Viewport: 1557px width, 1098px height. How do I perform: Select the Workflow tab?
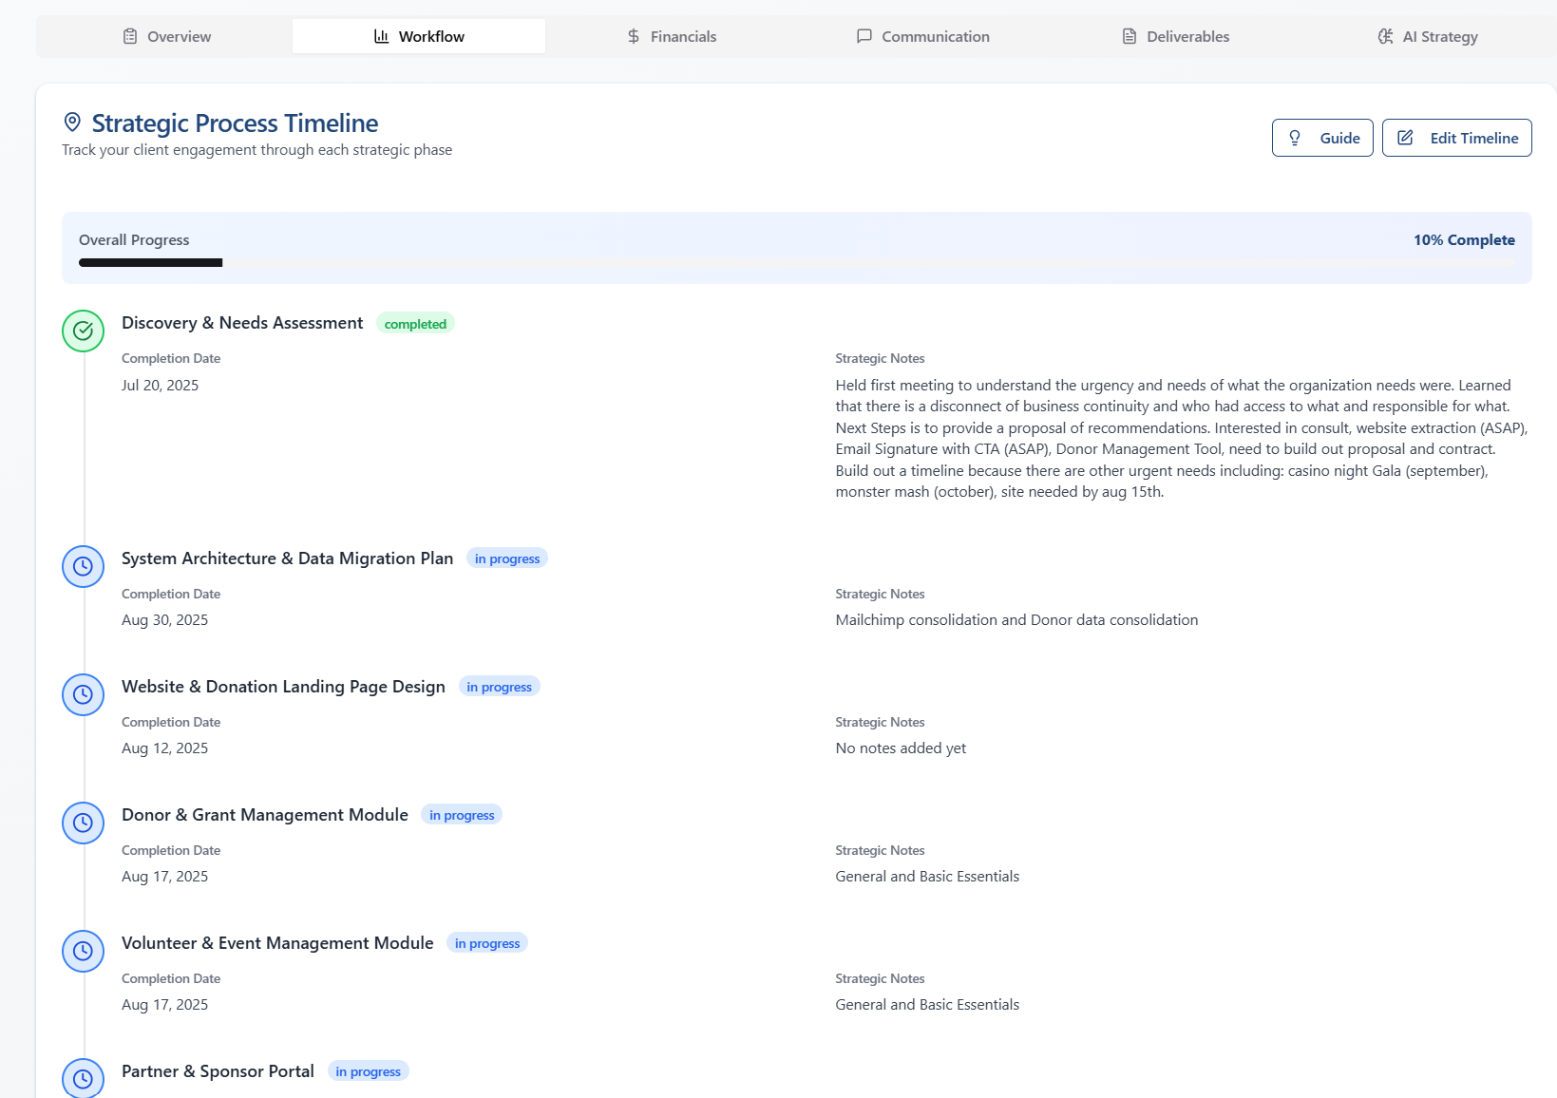pos(419,36)
